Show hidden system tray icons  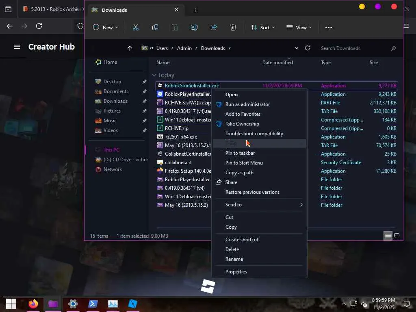[x=344, y=304]
